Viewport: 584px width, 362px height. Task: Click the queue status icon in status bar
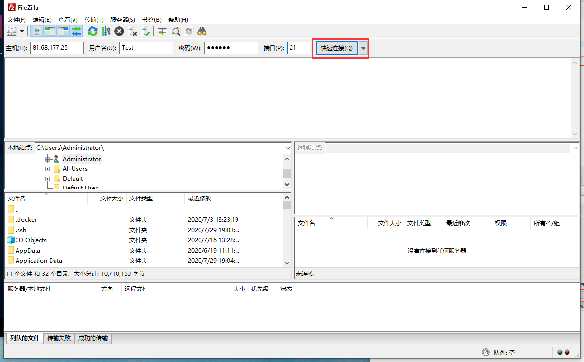(485, 352)
